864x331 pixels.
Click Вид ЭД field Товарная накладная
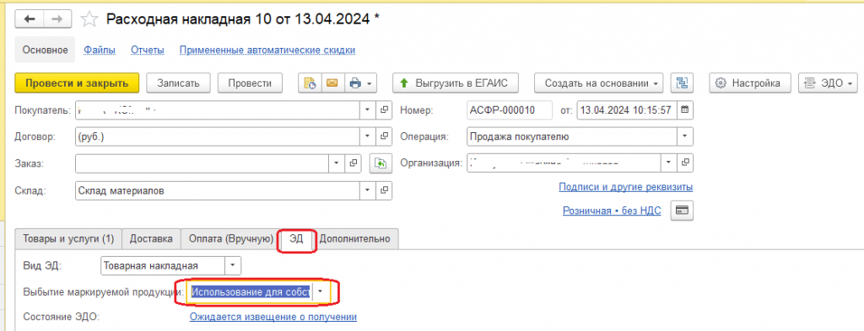[x=164, y=266]
